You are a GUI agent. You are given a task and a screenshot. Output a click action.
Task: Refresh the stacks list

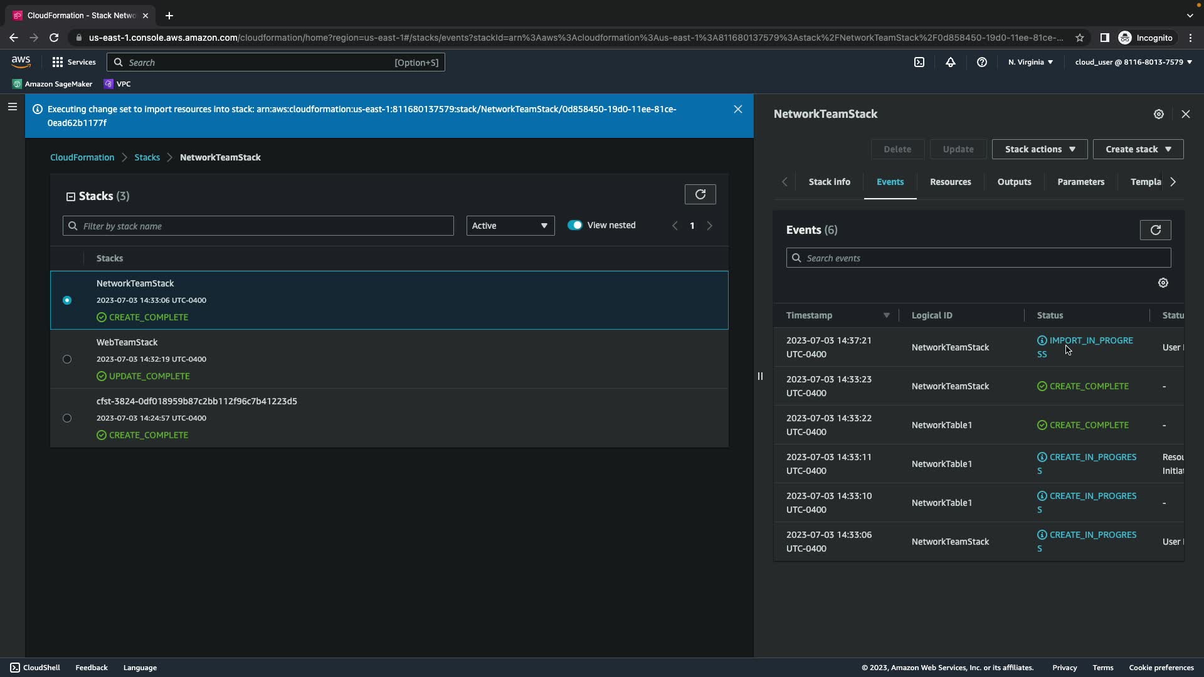(x=700, y=194)
